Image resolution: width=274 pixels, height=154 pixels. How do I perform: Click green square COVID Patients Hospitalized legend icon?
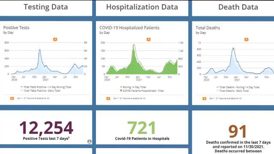tap(121, 91)
